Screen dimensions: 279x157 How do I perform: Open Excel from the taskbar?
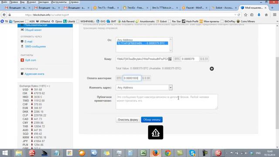coord(143,153)
